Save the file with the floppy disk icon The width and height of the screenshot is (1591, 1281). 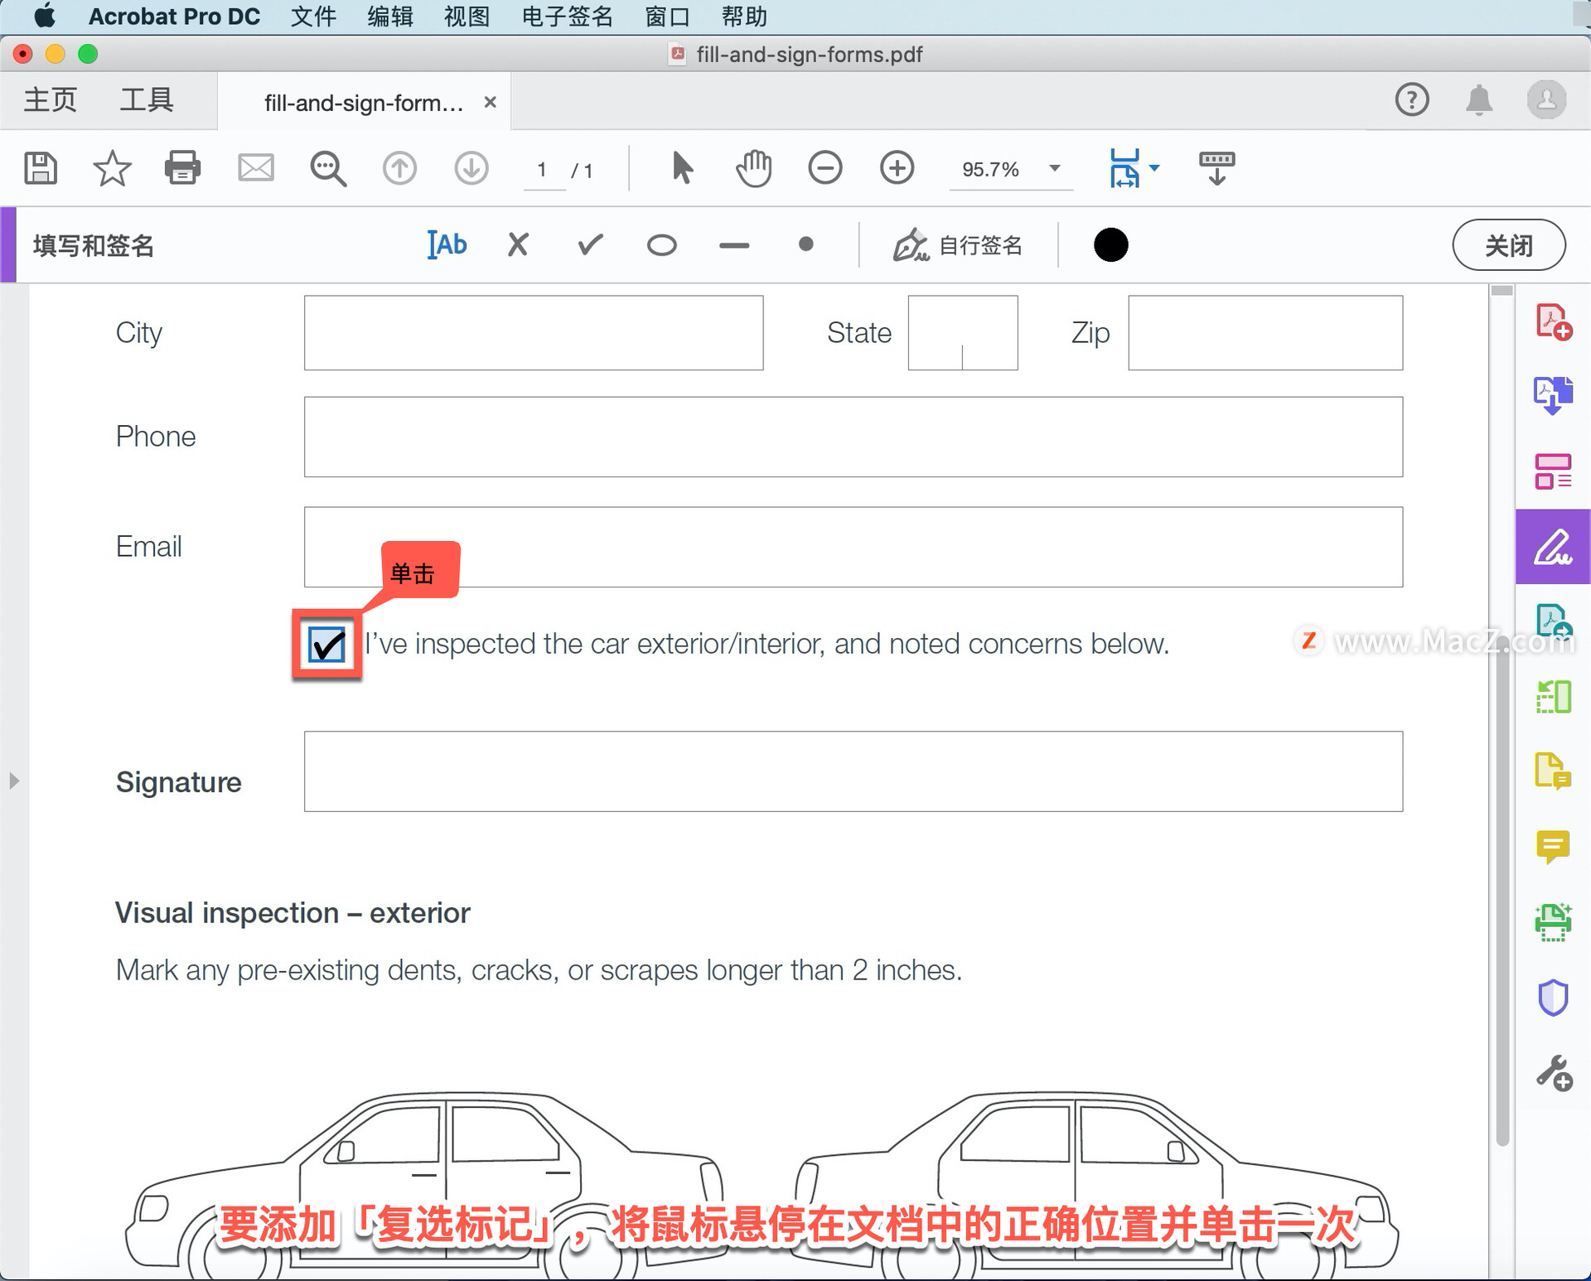41,168
